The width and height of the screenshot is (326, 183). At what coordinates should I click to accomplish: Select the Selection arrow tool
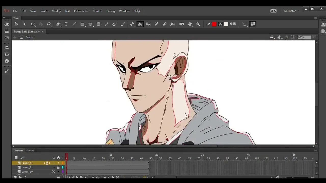16,24
